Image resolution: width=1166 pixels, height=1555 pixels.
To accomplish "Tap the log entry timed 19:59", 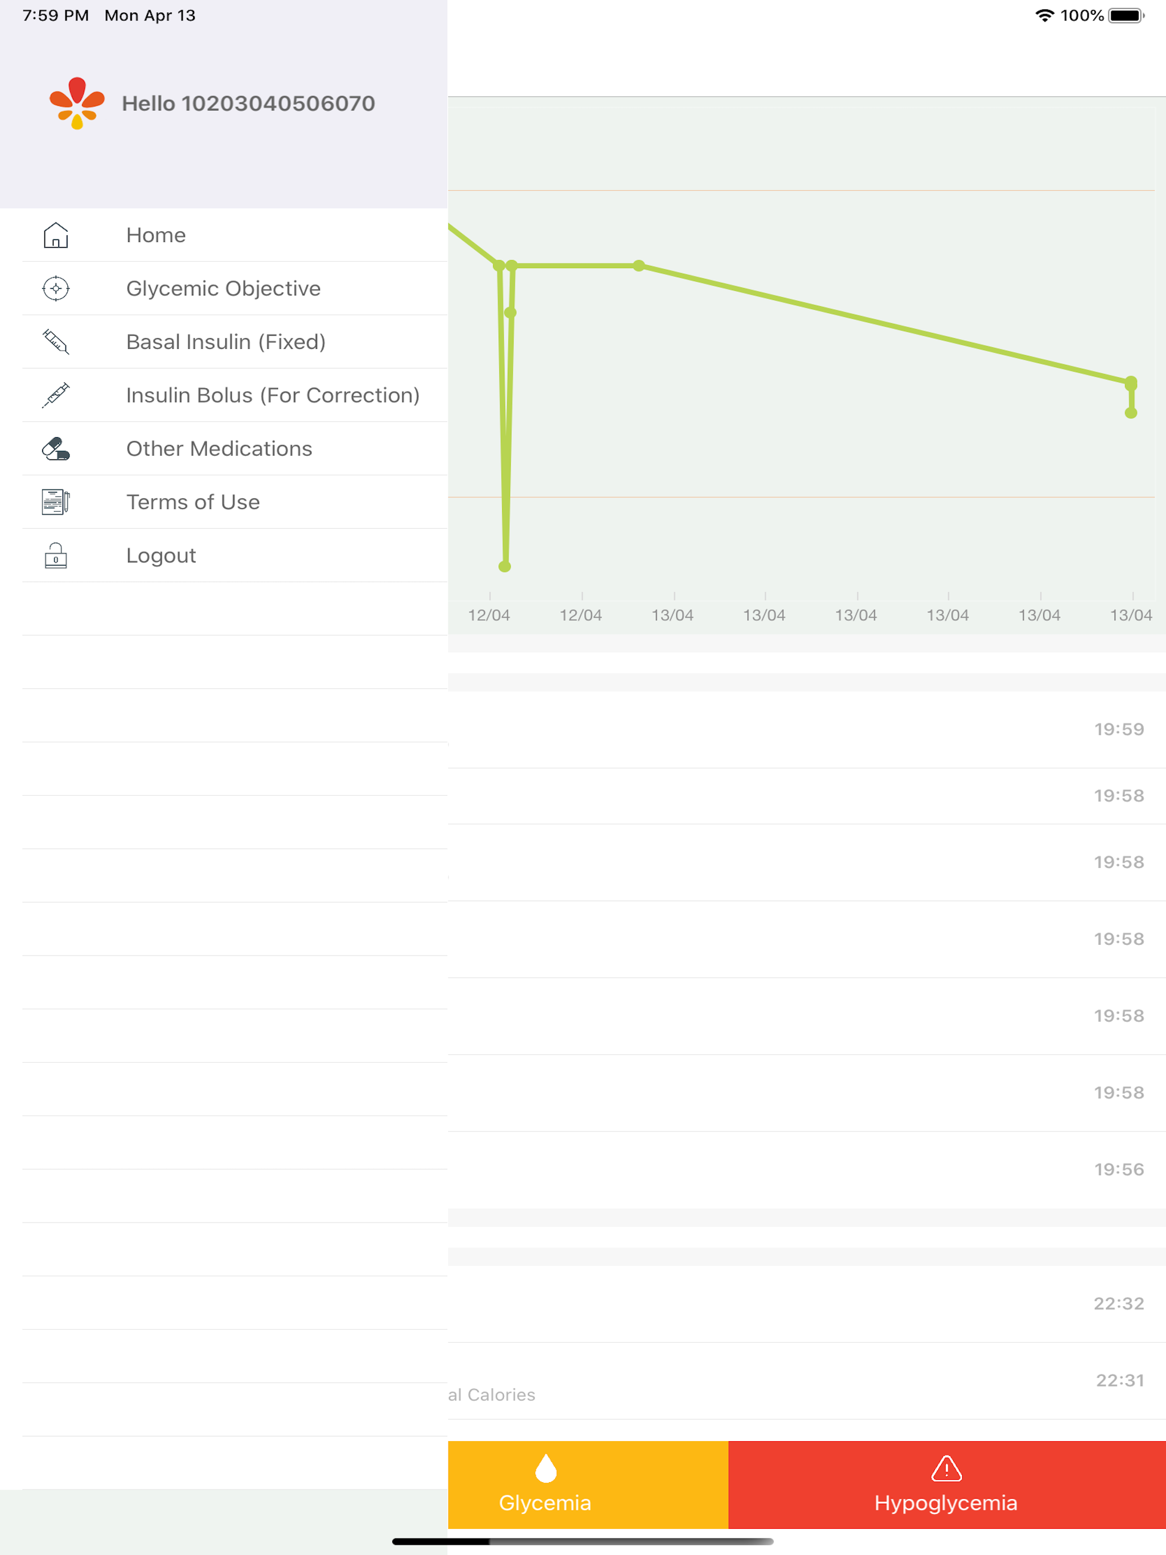I will coord(807,729).
